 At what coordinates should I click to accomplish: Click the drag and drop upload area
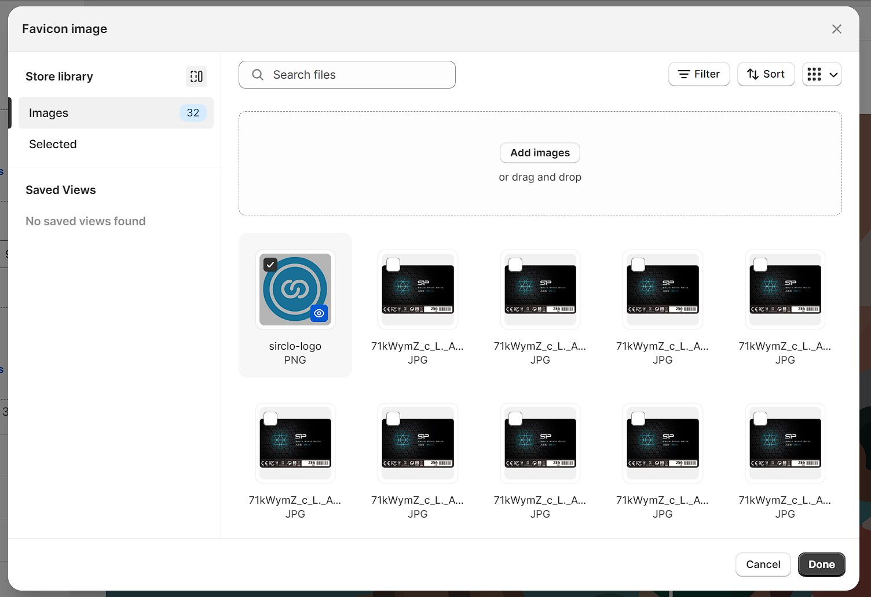pyautogui.click(x=540, y=163)
